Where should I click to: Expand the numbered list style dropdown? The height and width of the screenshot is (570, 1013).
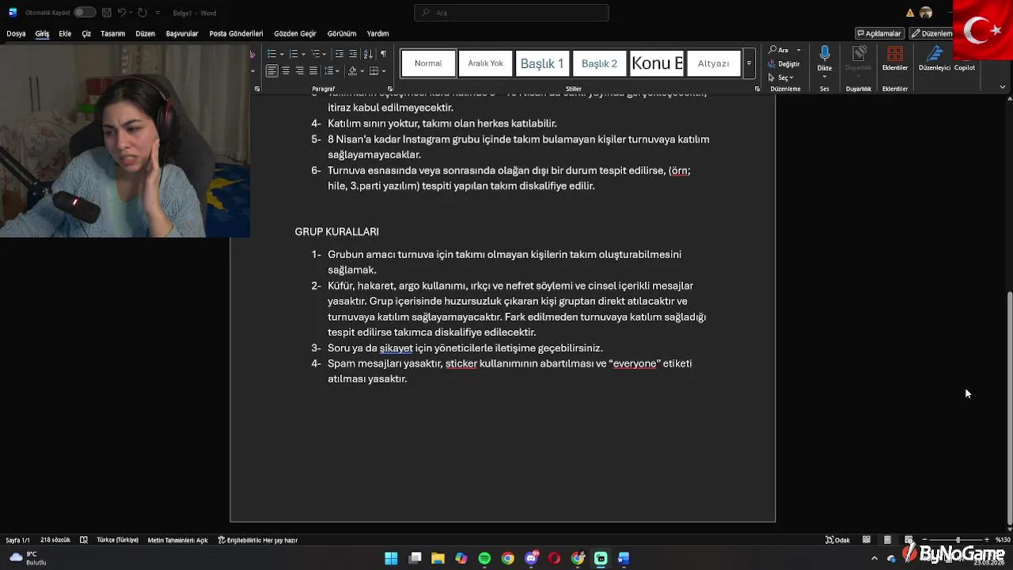tap(303, 54)
